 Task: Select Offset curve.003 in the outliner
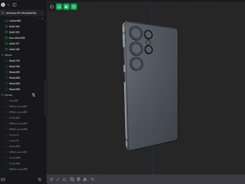point(18,124)
